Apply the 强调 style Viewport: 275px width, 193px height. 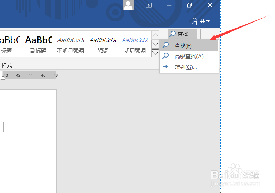[x=103, y=44]
